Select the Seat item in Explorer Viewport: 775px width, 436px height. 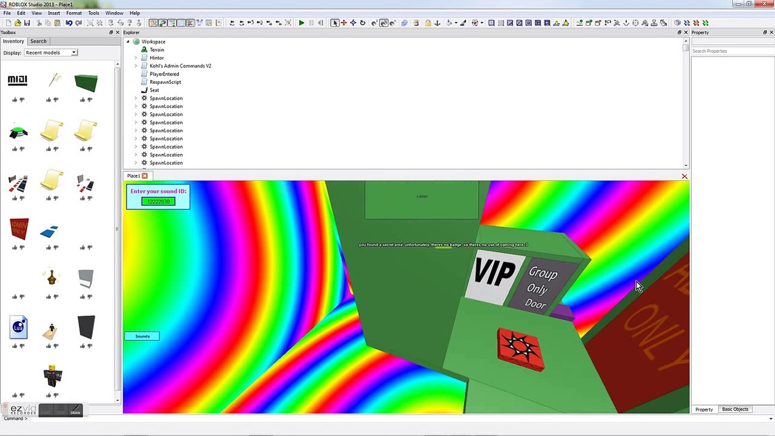[154, 90]
